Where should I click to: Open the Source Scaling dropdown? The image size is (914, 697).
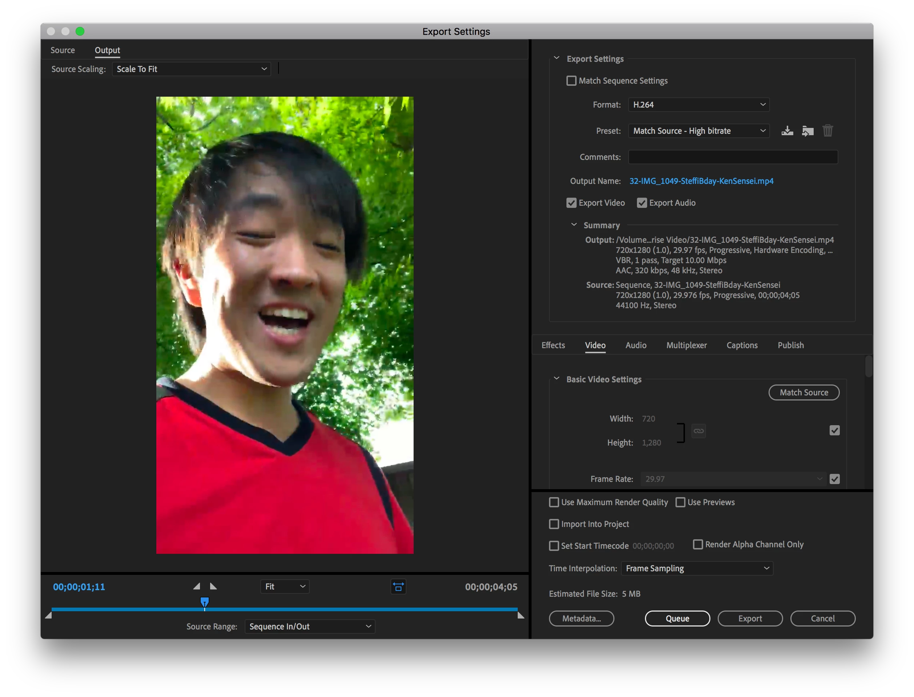click(191, 69)
